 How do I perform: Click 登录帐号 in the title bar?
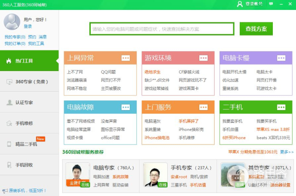[254, 4]
